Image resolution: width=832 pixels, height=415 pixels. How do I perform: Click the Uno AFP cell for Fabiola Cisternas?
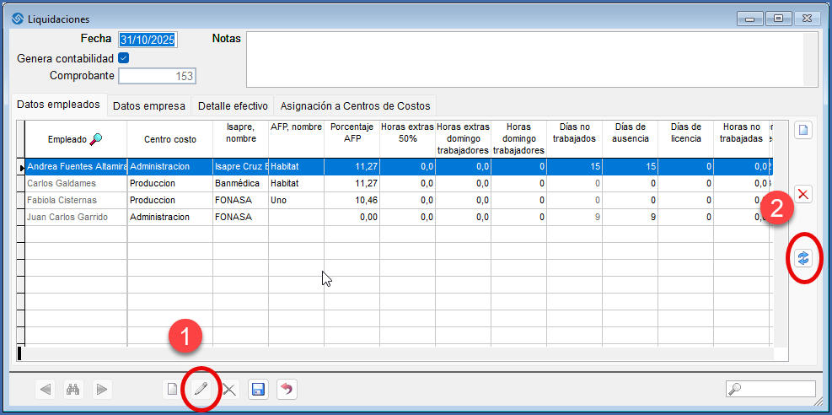pos(296,201)
